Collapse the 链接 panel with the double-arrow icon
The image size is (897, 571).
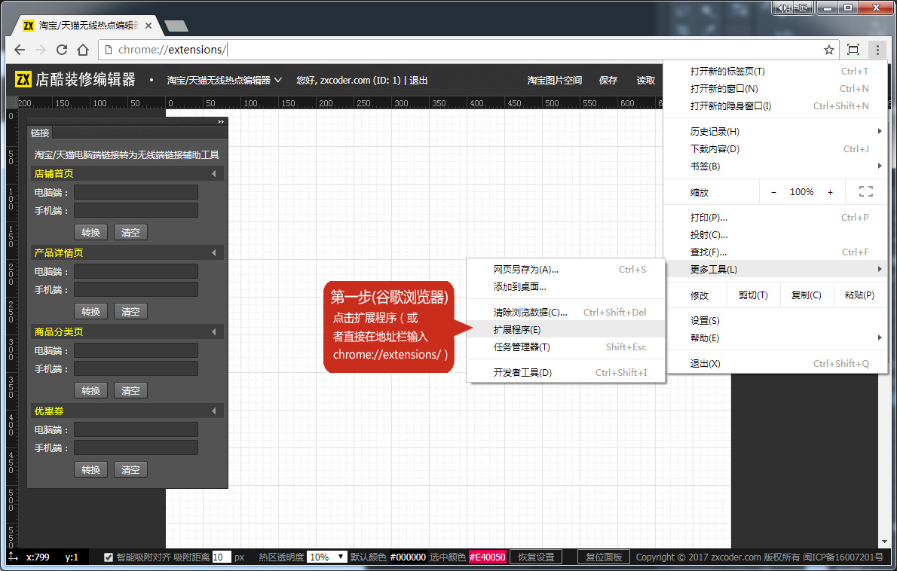click(221, 122)
